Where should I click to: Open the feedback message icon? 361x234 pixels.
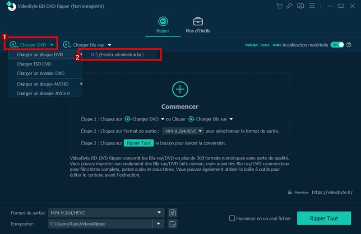click(301, 6)
